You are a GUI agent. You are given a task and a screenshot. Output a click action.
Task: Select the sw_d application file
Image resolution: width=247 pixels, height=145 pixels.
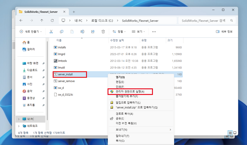61,88
